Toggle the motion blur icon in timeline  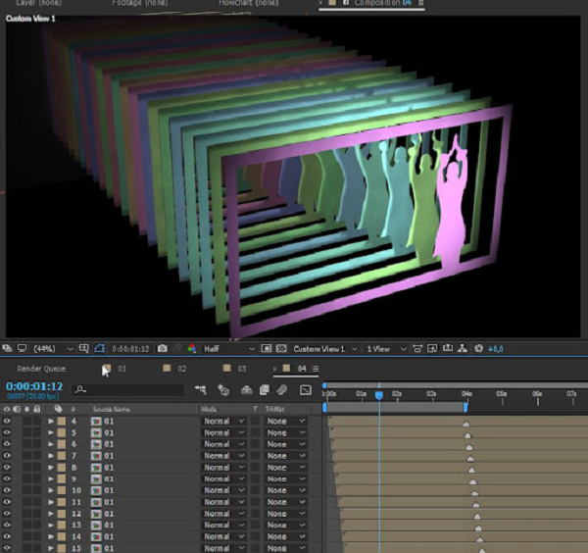(281, 389)
